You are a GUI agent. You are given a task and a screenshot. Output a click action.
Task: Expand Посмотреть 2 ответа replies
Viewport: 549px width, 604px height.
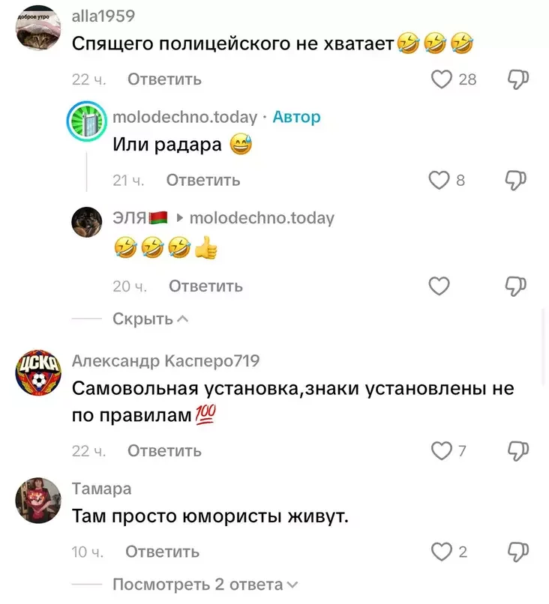click(x=205, y=585)
